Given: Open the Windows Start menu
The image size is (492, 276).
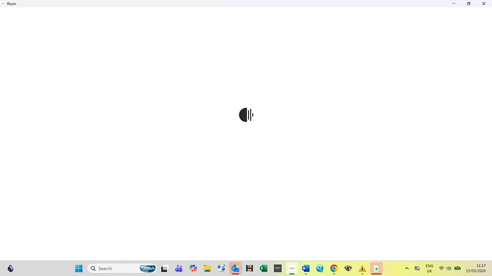Looking at the screenshot, I should coord(78,268).
